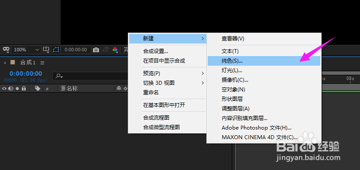Click the 合成1 tan label color swatch
Image resolution: width=360 pixels, height=170 pixels.
(13, 62)
